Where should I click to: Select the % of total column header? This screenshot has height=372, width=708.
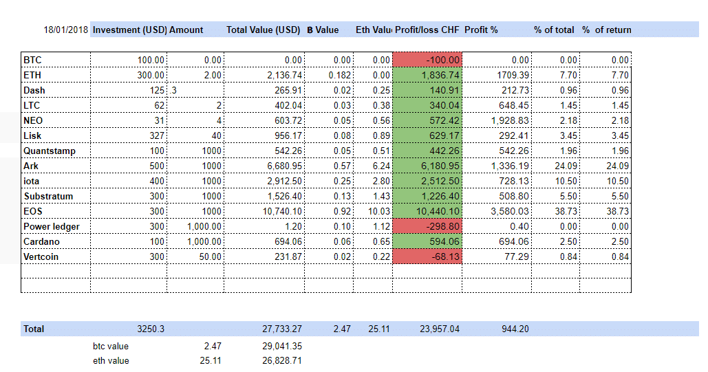[x=554, y=30]
